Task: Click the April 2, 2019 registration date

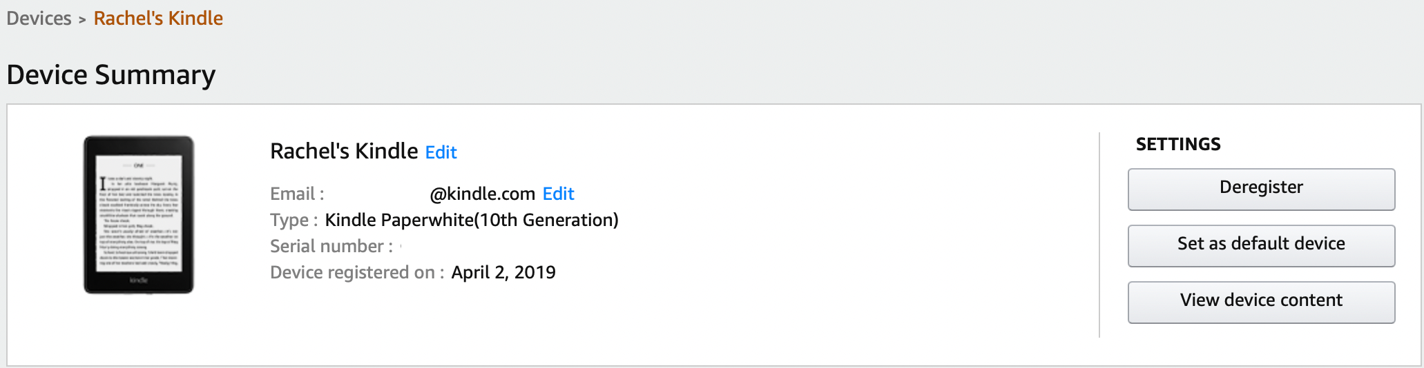Action: coord(503,272)
